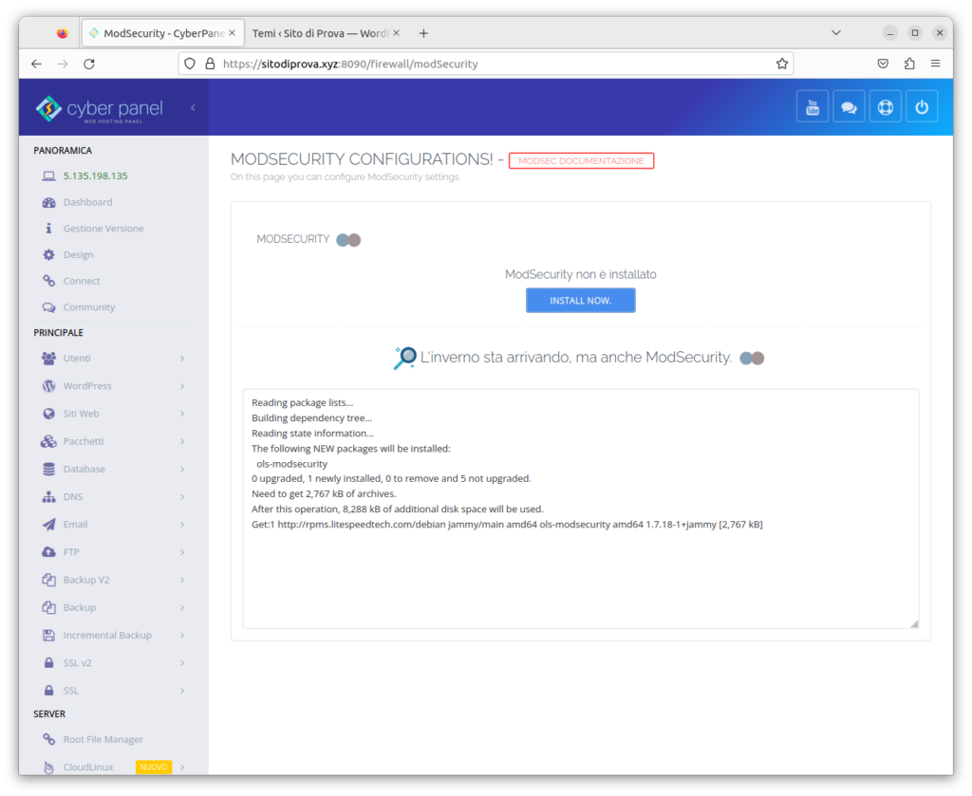Expand the Backup V2 submenu chevron
This screenshot has height=796, width=972.
[x=182, y=580]
